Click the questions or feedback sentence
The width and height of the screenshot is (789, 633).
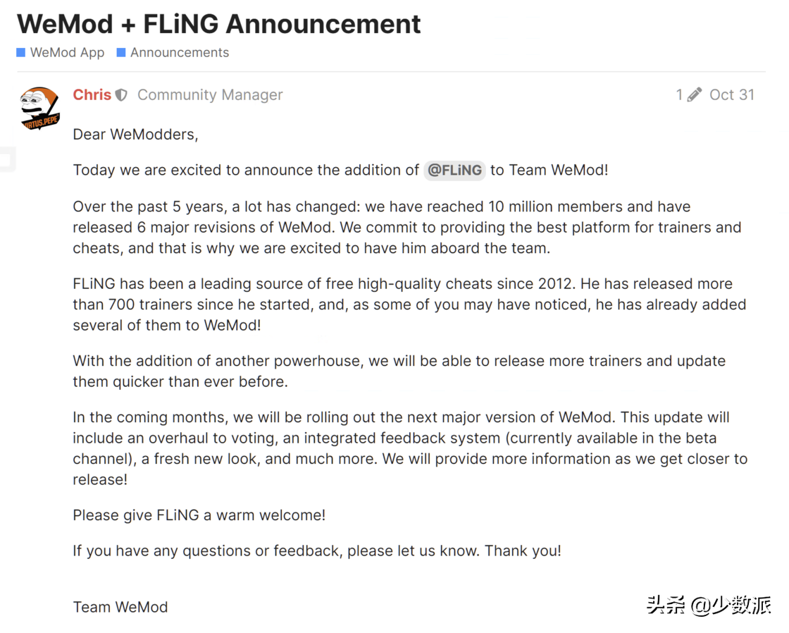click(317, 551)
